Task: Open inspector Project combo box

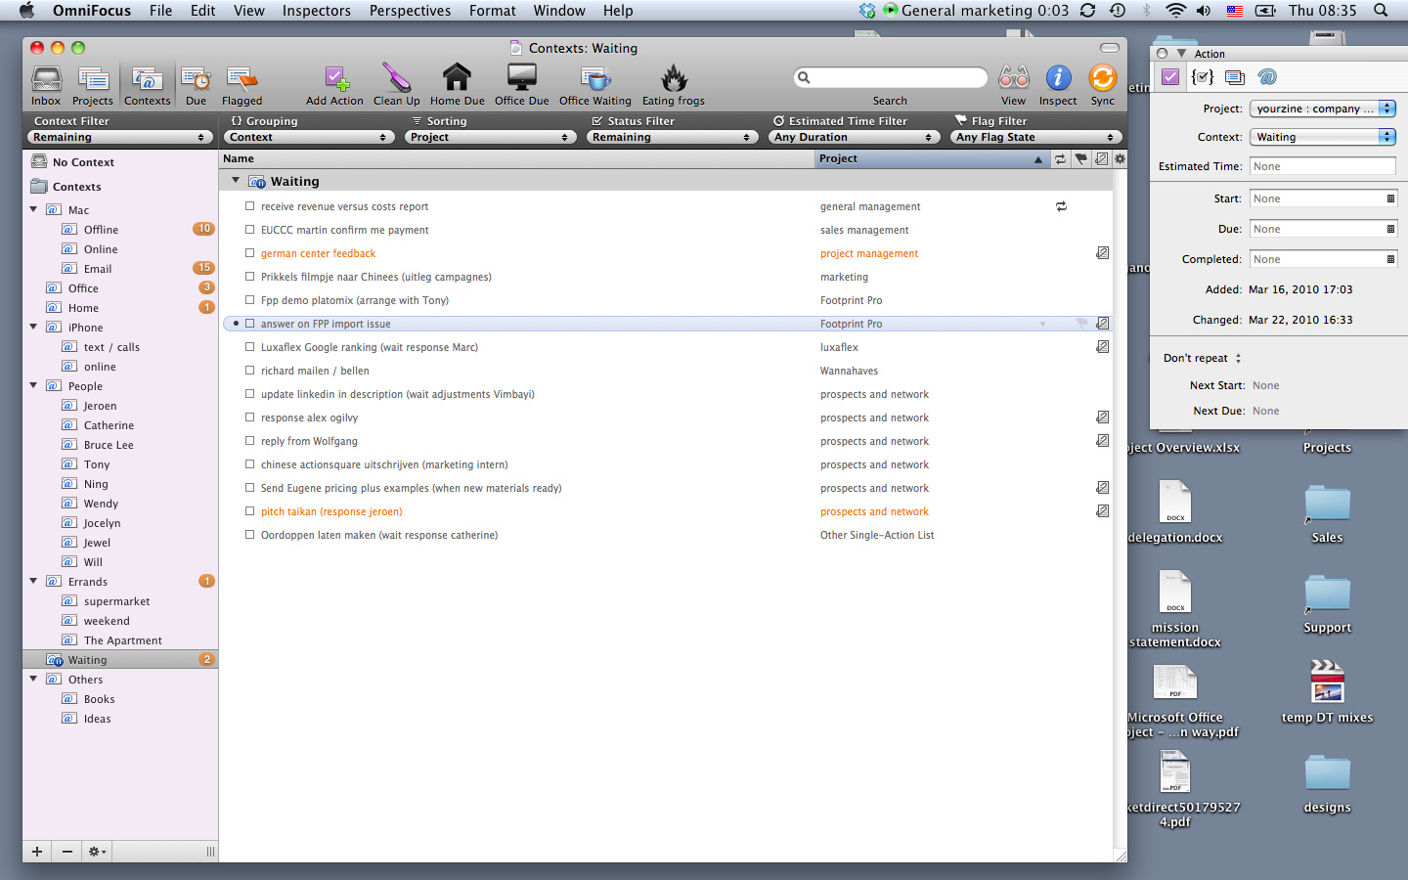Action: click(x=1323, y=109)
